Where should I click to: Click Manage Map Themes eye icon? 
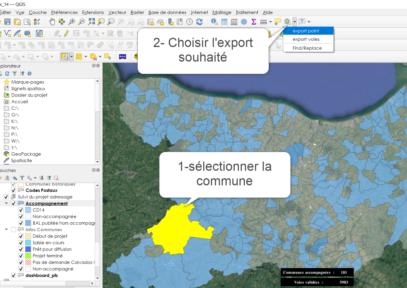click(x=15, y=178)
